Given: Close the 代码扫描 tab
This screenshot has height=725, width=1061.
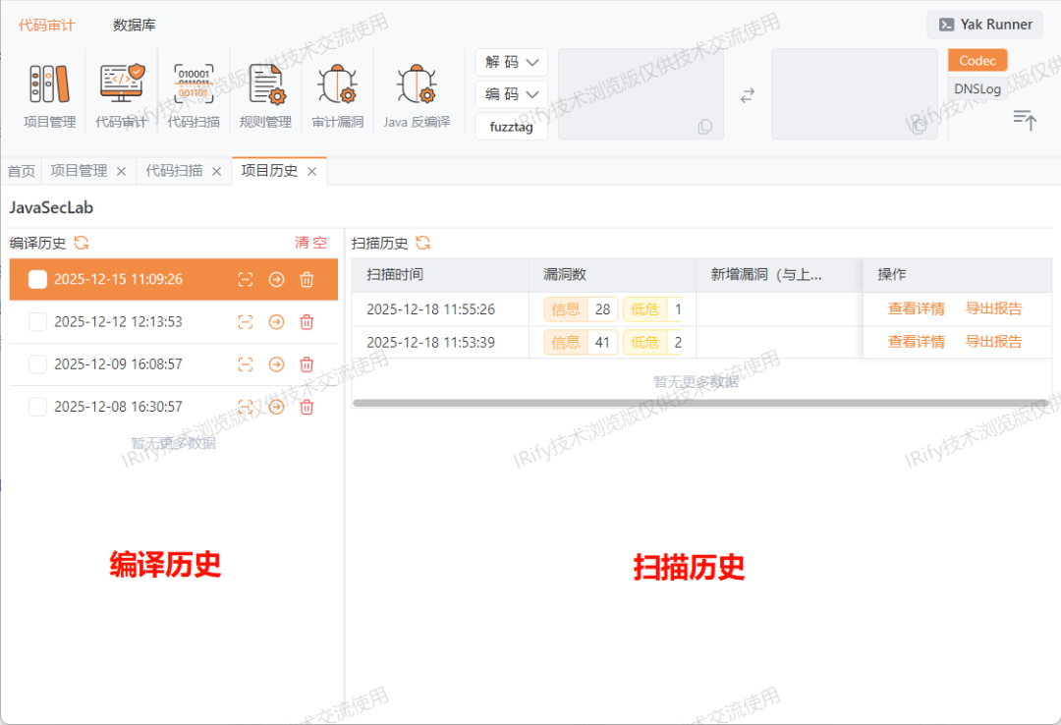Looking at the screenshot, I should tap(216, 171).
